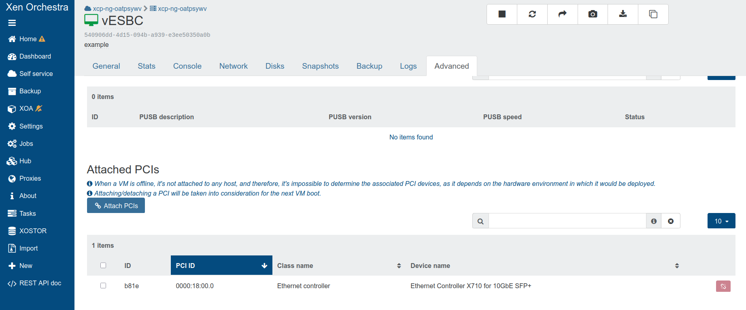
Task: Select all PCIs with the header checkbox
Action: click(103, 266)
